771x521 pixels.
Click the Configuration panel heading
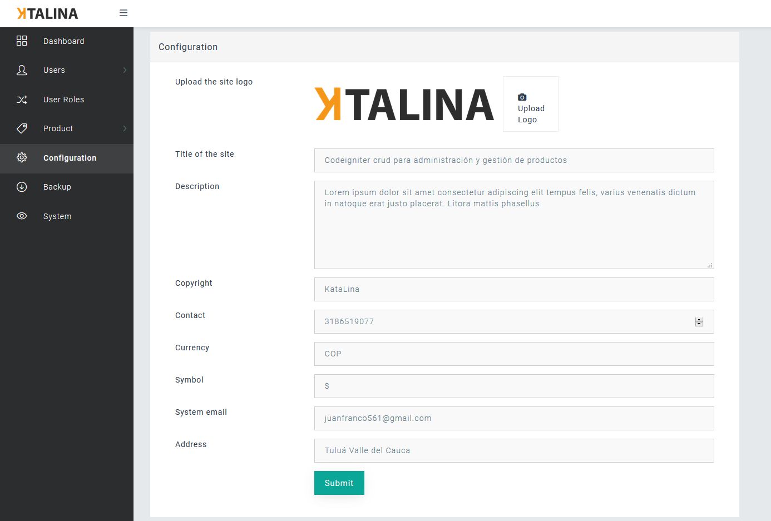click(188, 47)
